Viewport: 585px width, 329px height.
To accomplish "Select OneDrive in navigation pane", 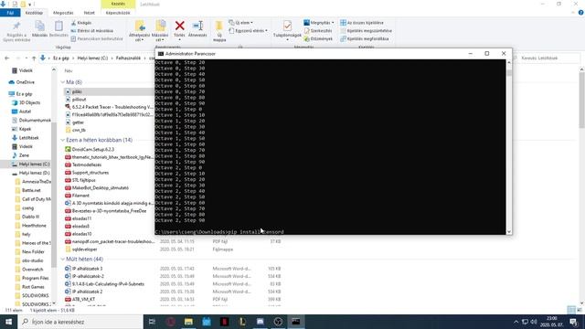I will click(x=26, y=82).
